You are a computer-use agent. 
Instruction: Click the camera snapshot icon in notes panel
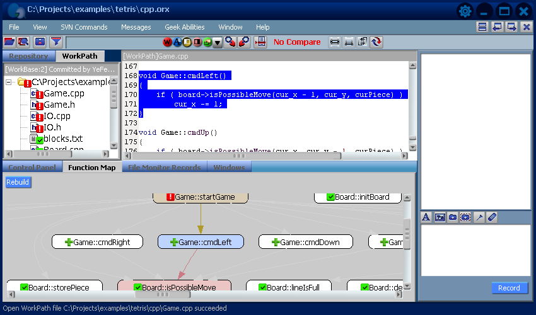pyautogui.click(x=453, y=217)
